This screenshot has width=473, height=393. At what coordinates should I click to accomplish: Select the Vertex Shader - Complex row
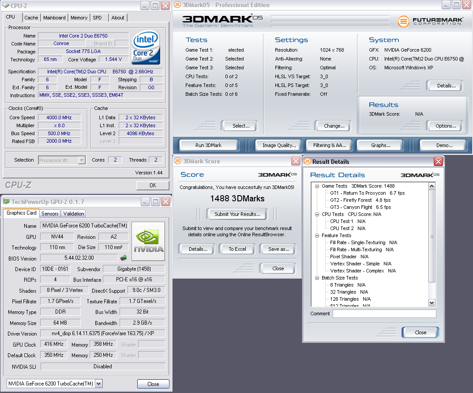coord(363,271)
